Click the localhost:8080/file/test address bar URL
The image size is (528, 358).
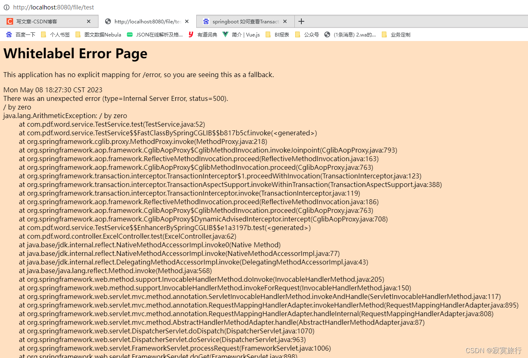tap(53, 7)
